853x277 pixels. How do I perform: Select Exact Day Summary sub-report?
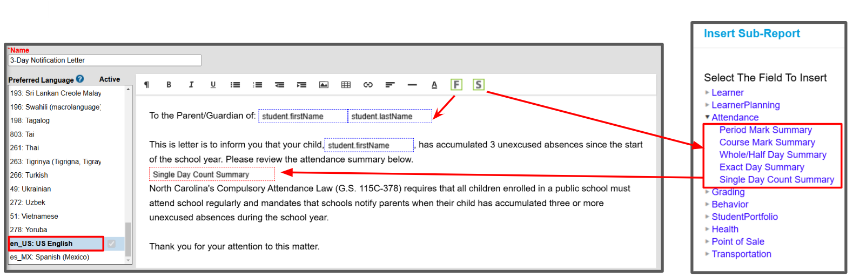(762, 167)
